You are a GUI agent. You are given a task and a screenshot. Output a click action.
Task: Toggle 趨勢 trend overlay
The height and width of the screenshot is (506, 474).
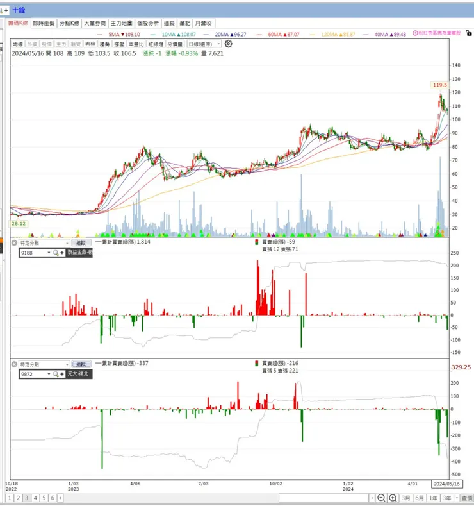(104, 44)
